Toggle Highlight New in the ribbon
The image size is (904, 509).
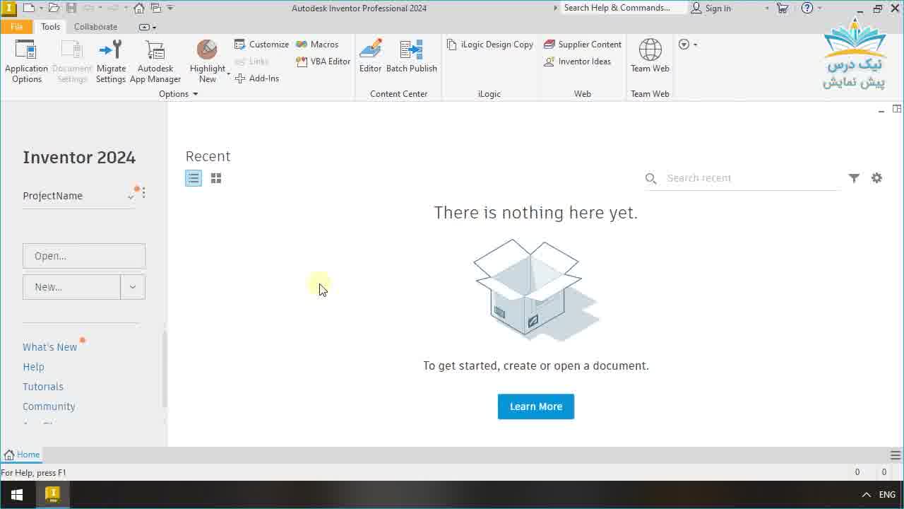206,60
